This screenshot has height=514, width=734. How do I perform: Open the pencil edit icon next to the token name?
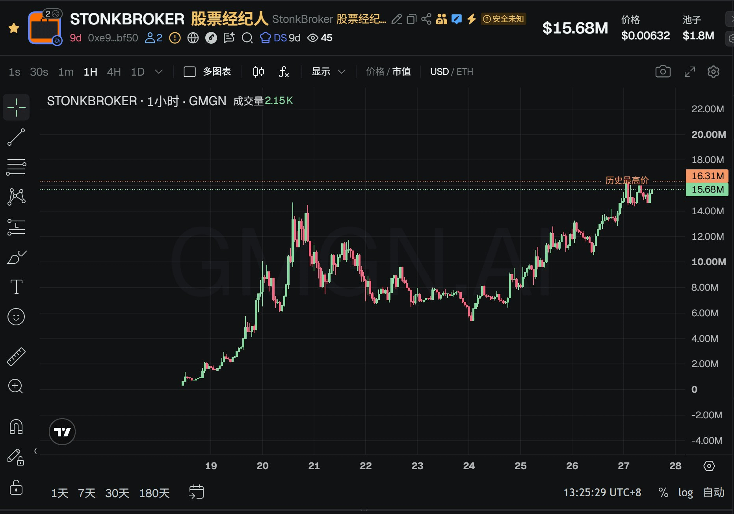pyautogui.click(x=397, y=19)
